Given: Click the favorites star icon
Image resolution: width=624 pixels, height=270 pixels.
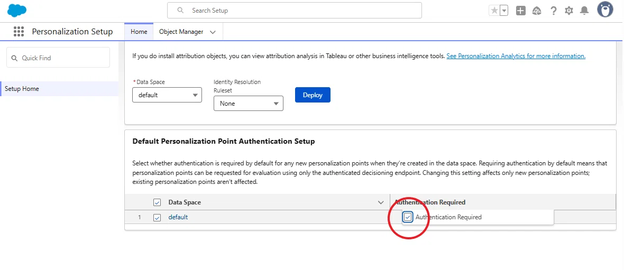Looking at the screenshot, I should coord(494,11).
